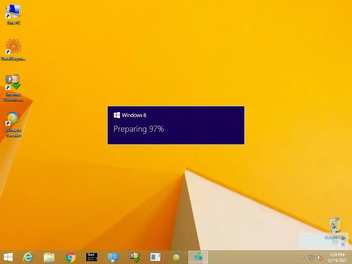Select the active installer taskbar button
Viewport: 352px width, 264px height.
pos(198,257)
